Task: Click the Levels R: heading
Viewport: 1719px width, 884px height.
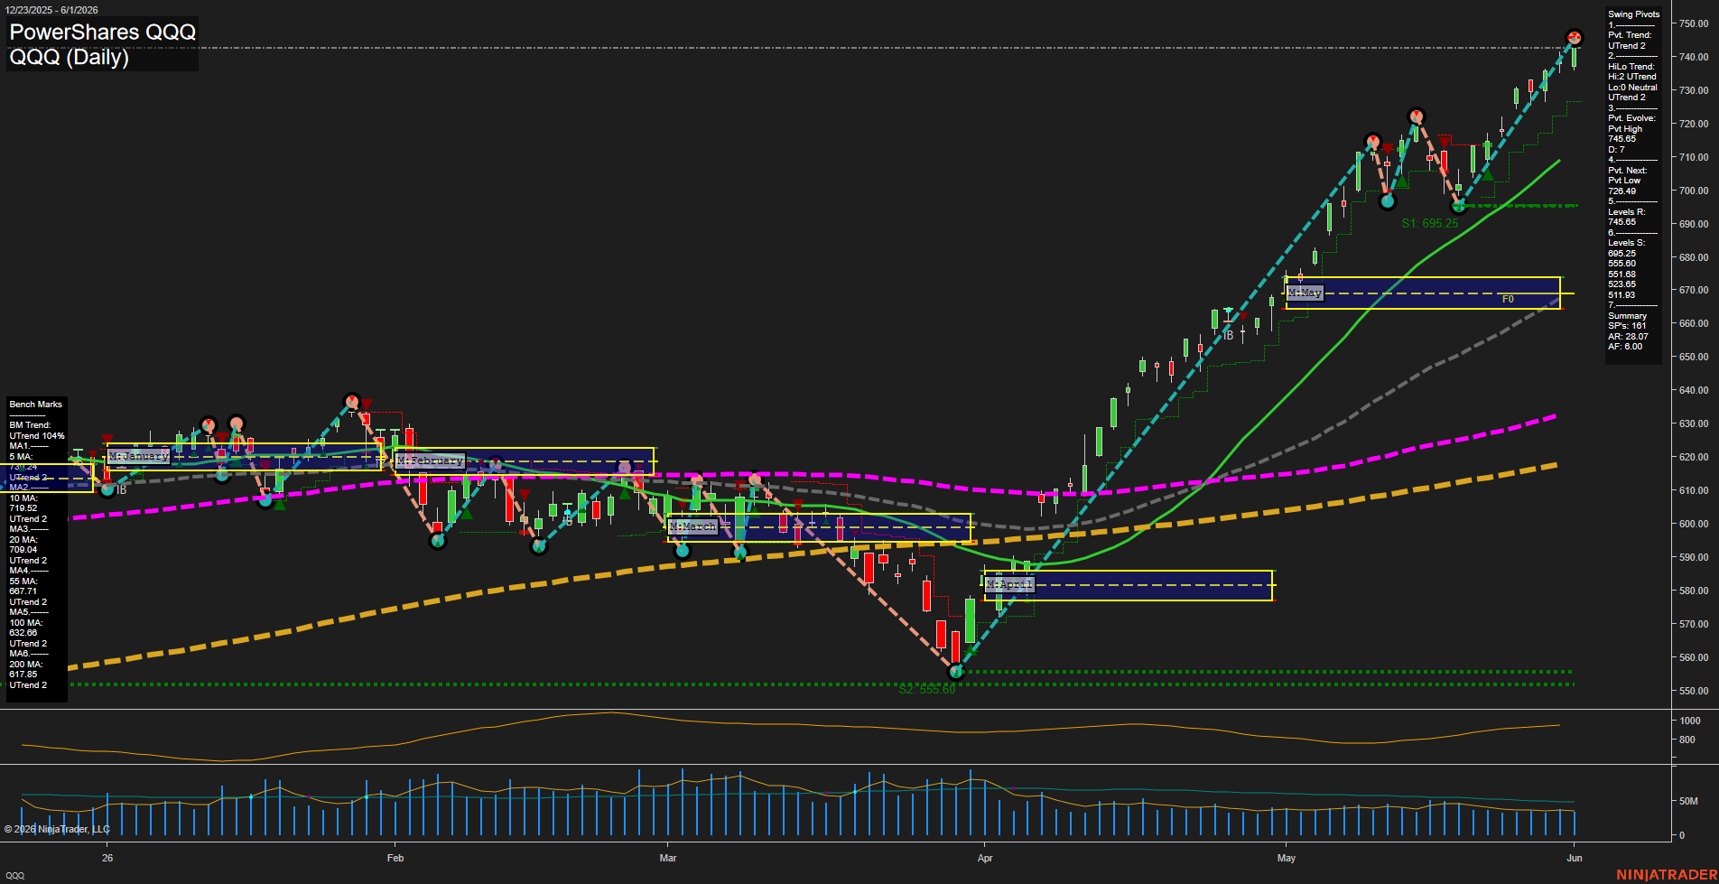Action: point(1627,212)
